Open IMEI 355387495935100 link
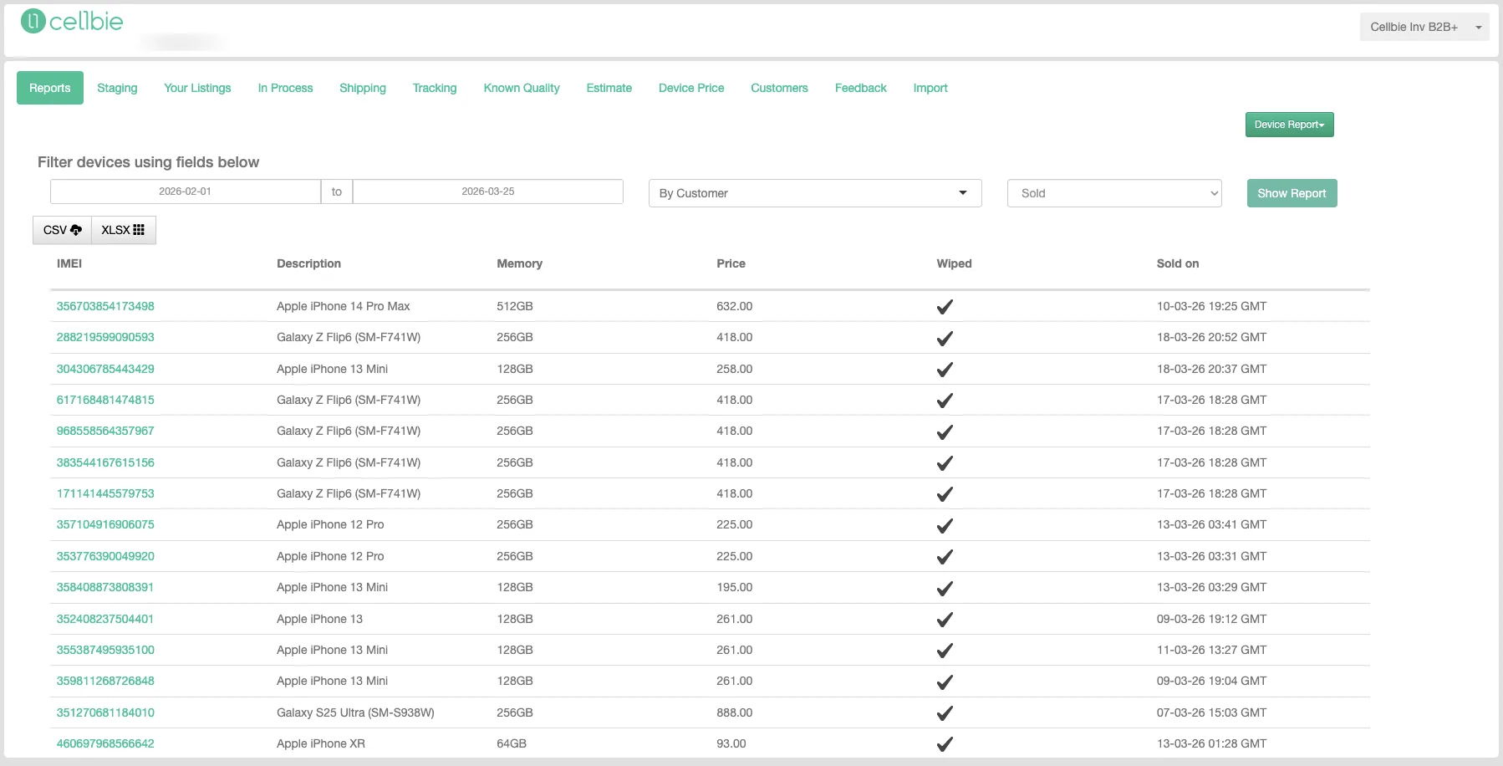Image resolution: width=1503 pixels, height=766 pixels. tap(105, 650)
